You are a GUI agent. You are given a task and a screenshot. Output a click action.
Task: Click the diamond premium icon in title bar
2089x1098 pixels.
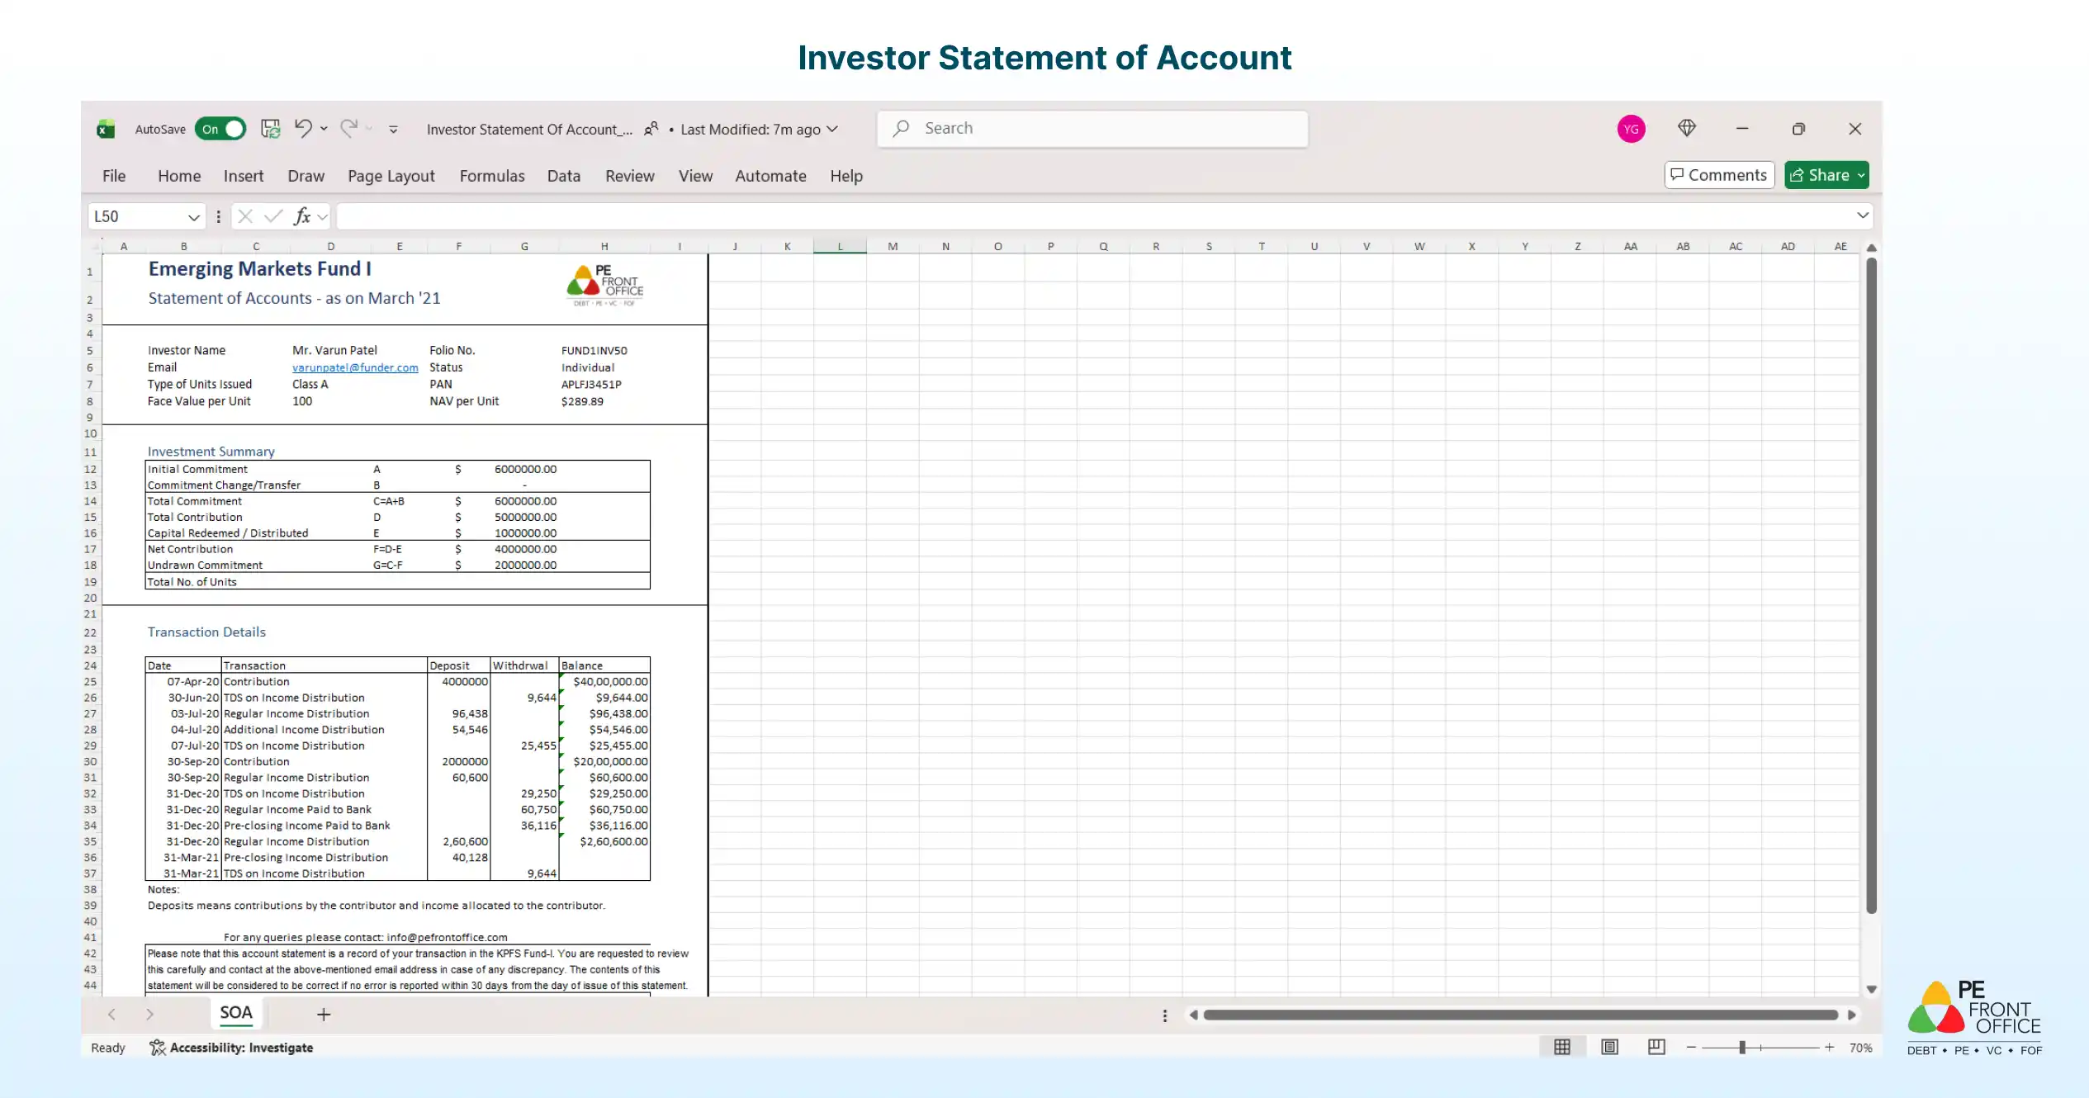click(x=1687, y=128)
